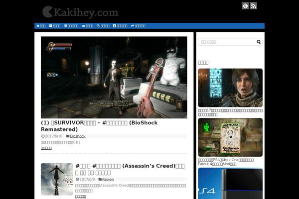Screen dimensions: 299x199
Task: Open the sidebar Fallout 4 Mod article title
Action: pyautogui.click(x=226, y=162)
